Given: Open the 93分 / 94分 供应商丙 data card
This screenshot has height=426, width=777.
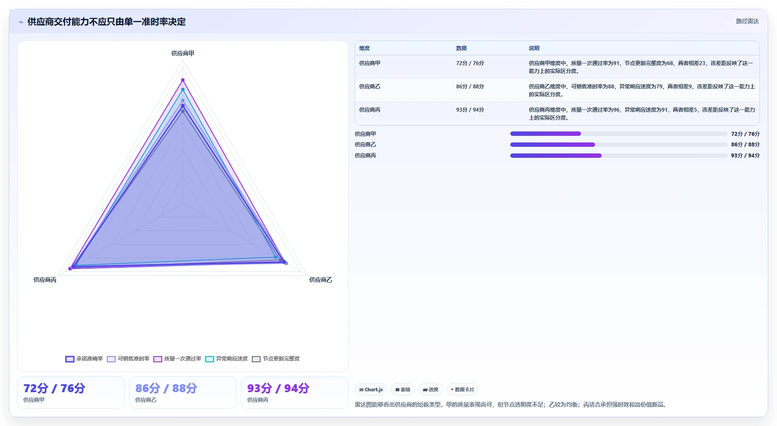Looking at the screenshot, I should coord(294,393).
